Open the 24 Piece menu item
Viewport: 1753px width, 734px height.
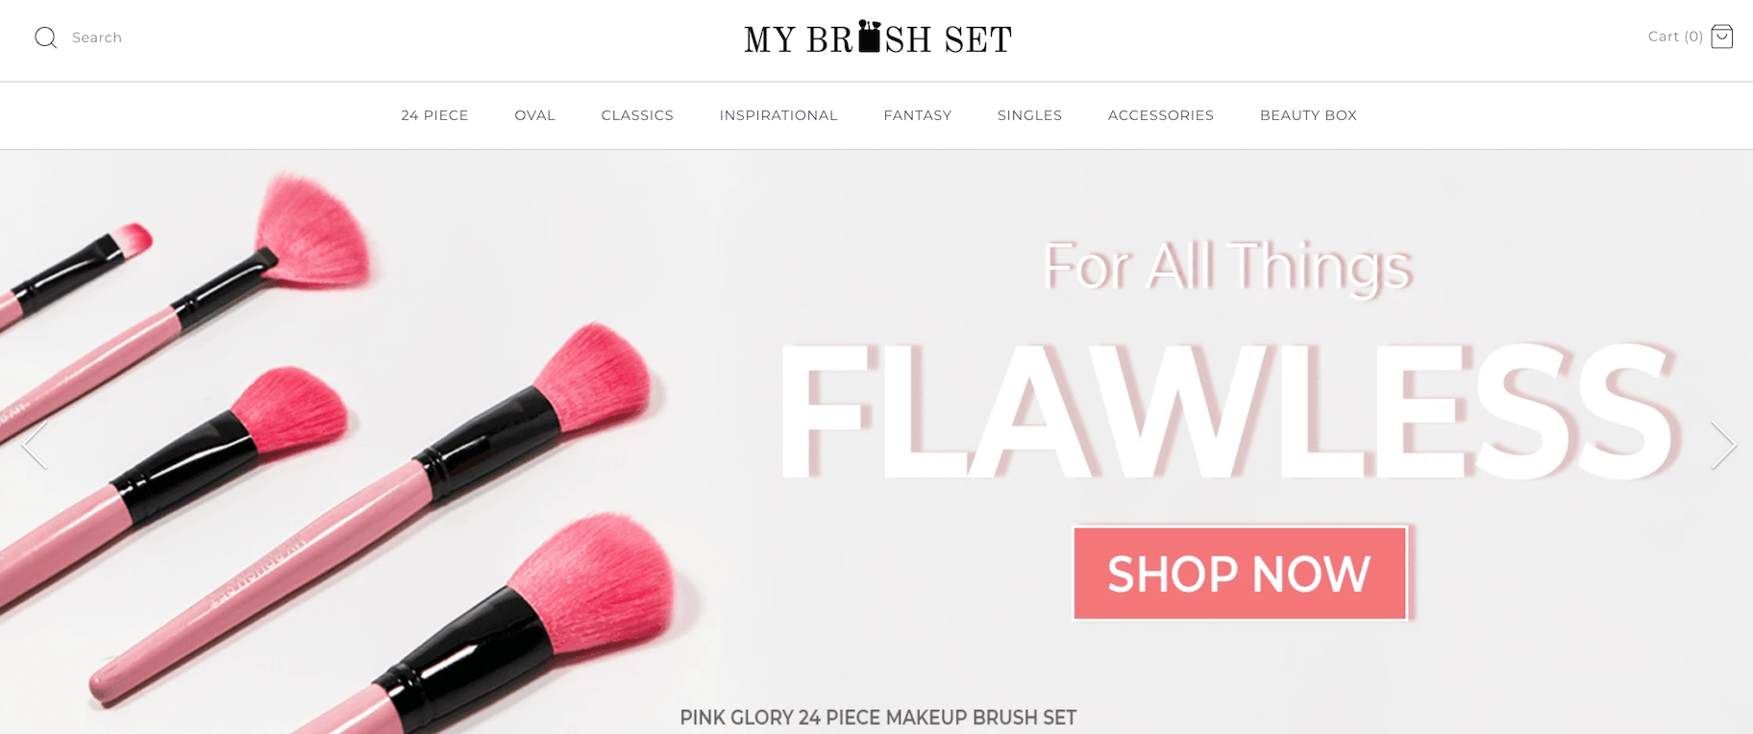[434, 115]
